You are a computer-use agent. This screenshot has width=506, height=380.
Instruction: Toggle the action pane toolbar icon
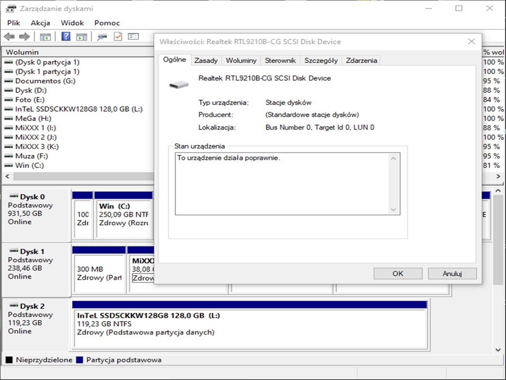(x=82, y=37)
